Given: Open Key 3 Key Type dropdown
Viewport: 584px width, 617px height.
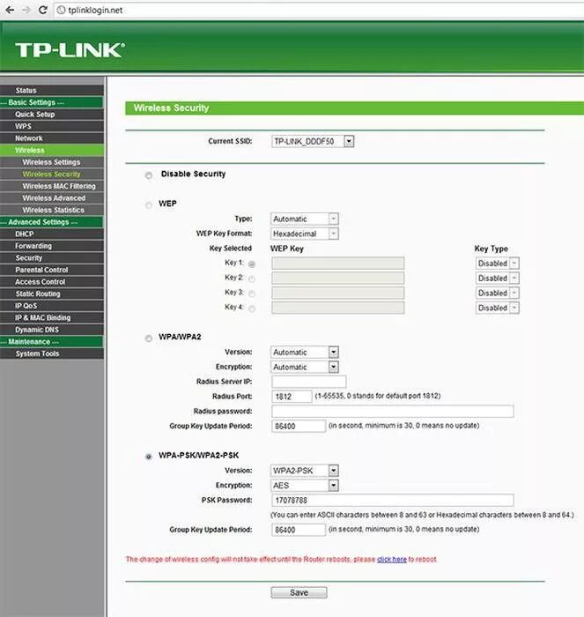Looking at the screenshot, I should [498, 294].
